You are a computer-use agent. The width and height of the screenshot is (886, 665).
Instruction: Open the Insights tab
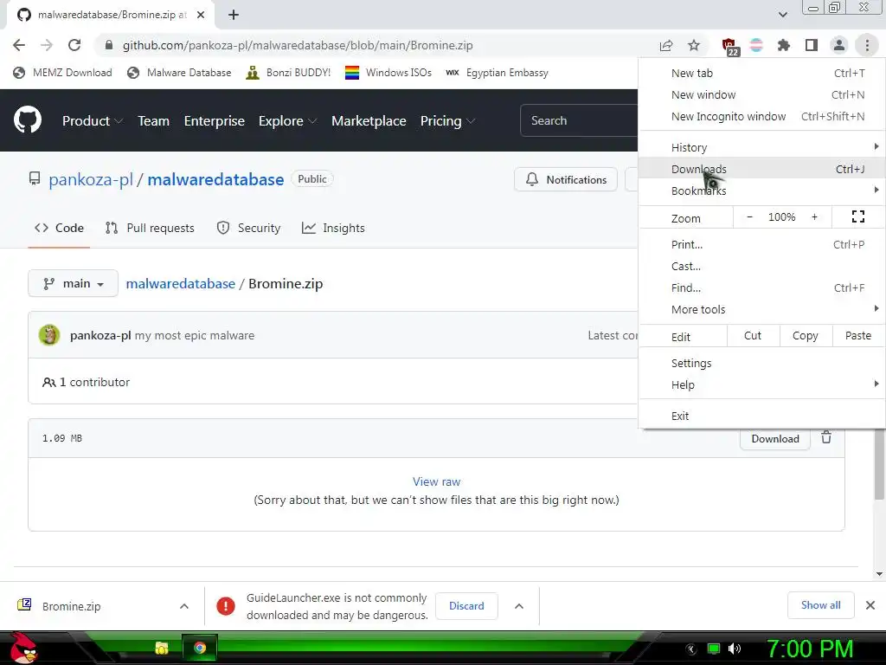(333, 228)
